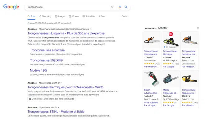Click Par Mileston under the 178,00 € item
Viewport: 214px width, 123px height.
[x=151, y=67]
